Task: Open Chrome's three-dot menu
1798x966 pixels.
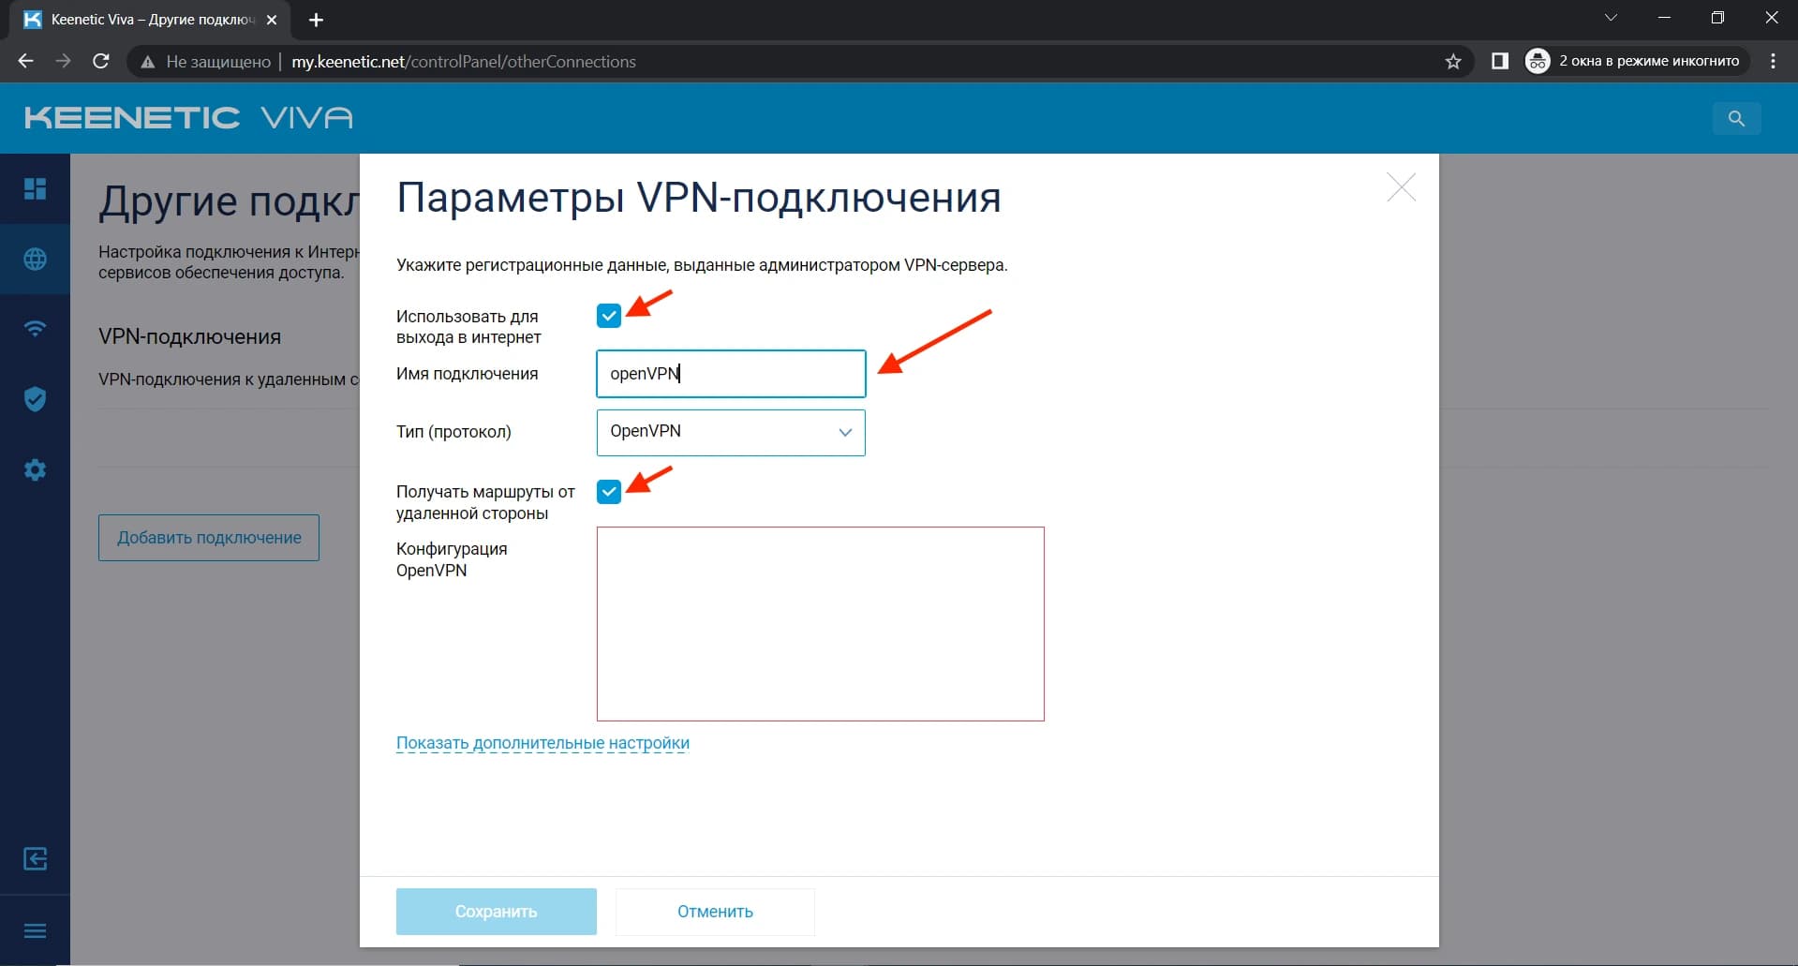Action: pyautogui.click(x=1773, y=60)
